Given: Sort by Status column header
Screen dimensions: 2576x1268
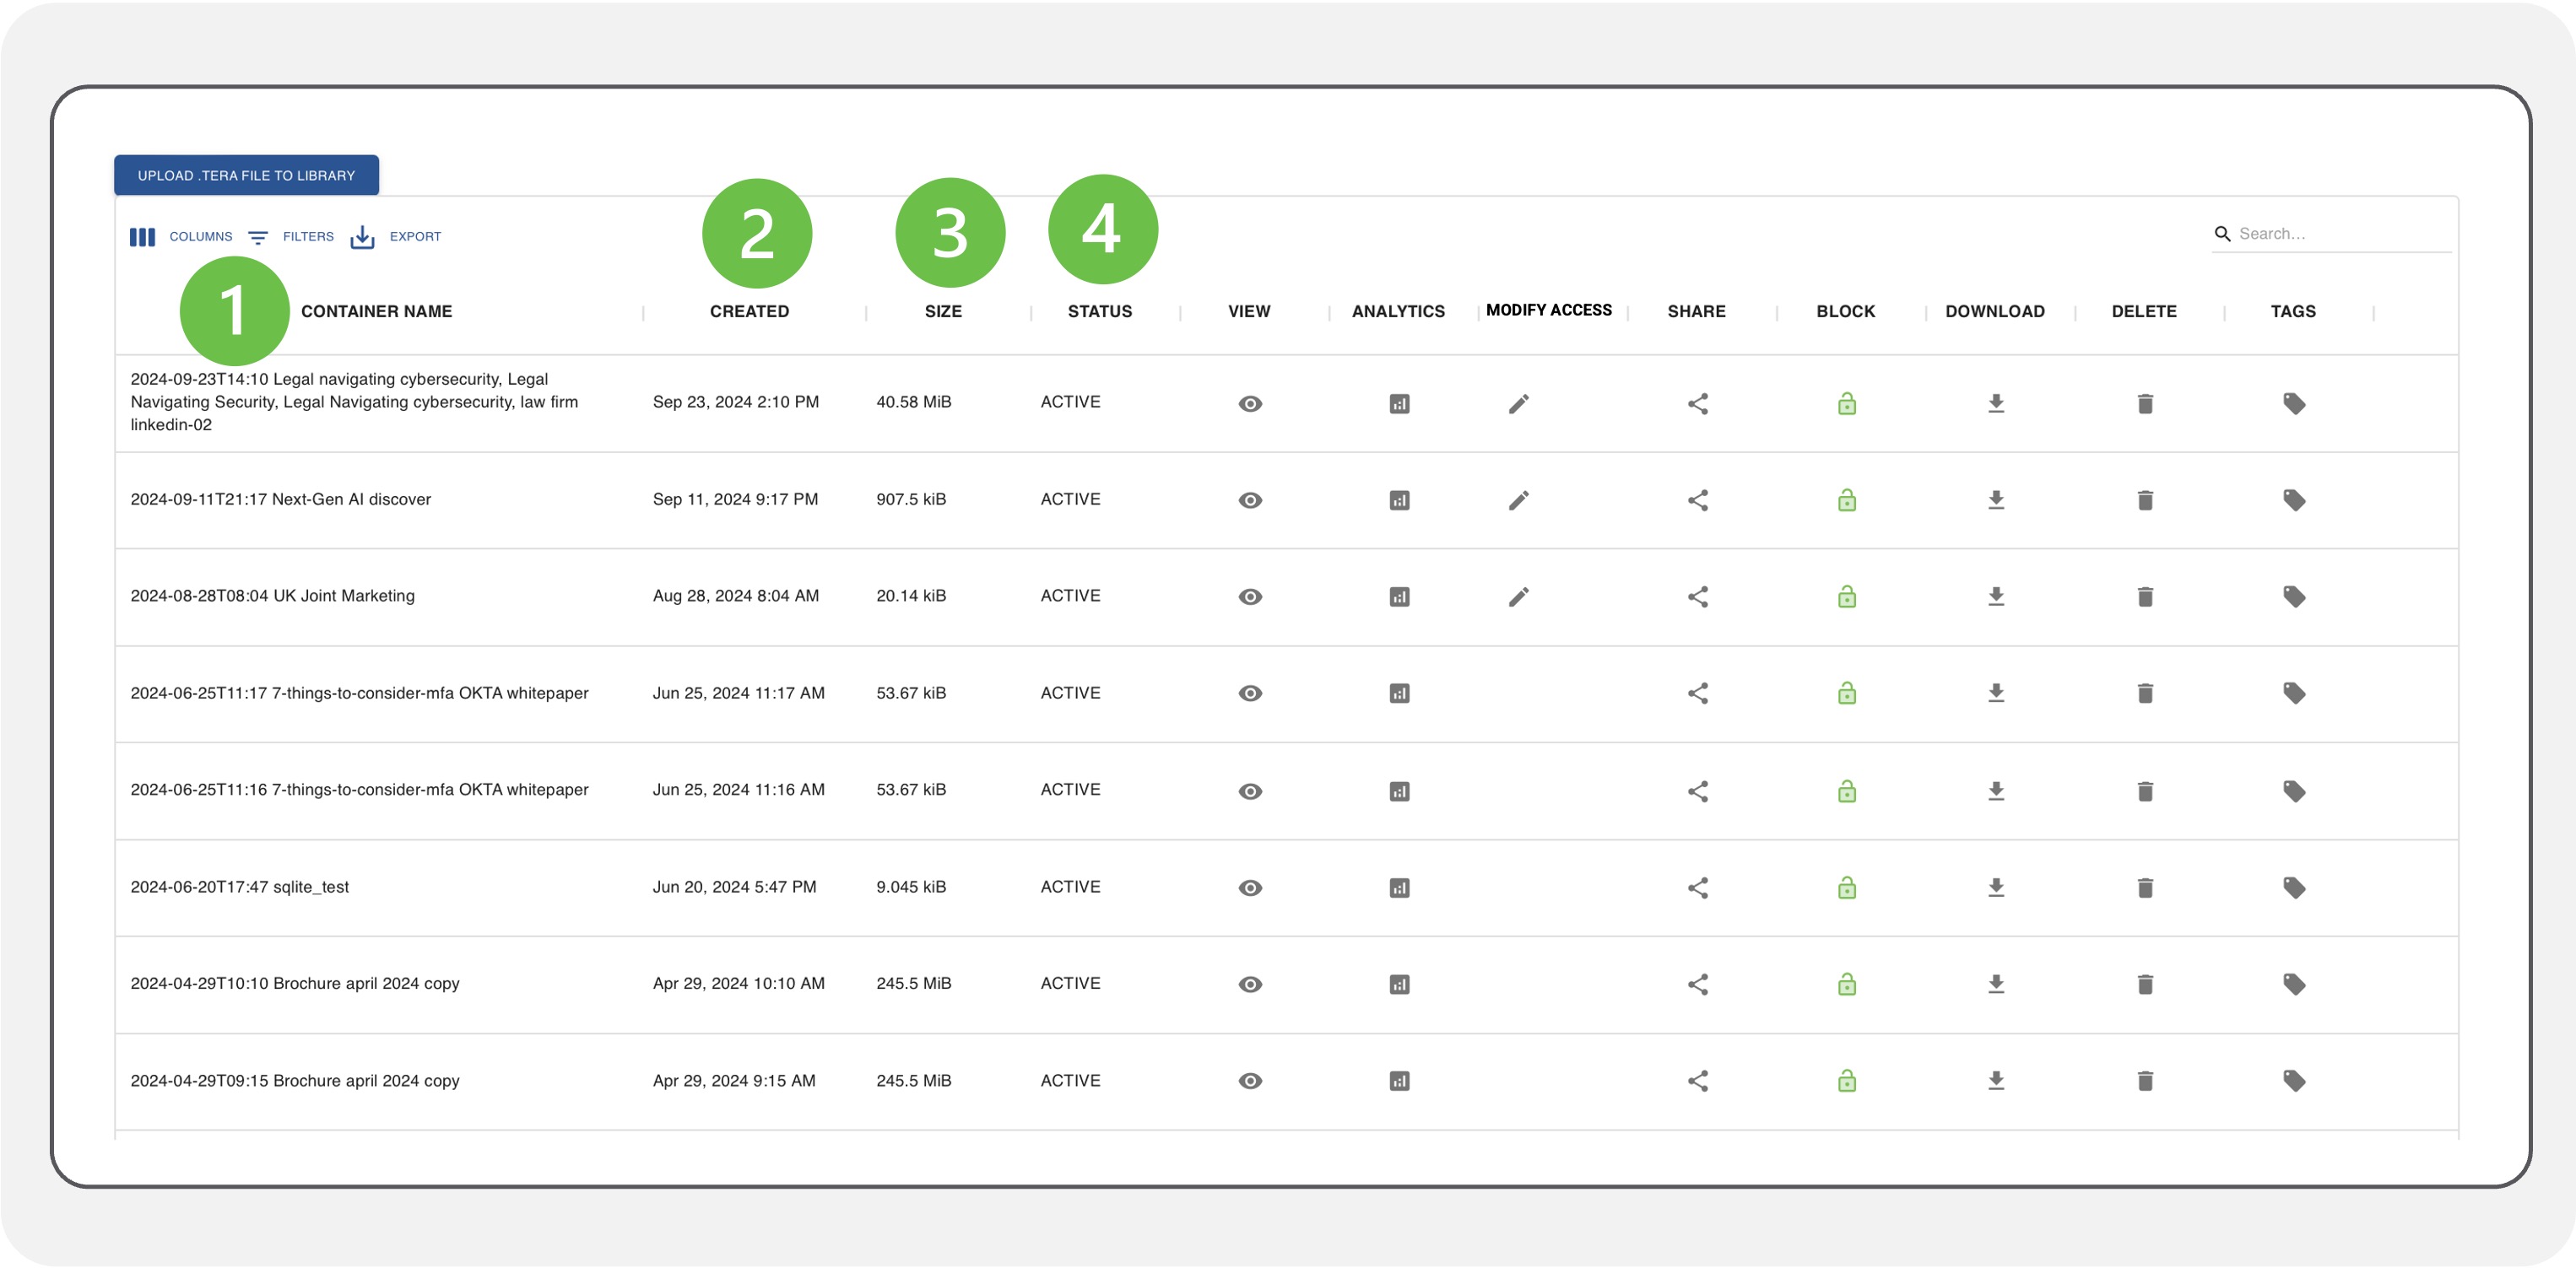Looking at the screenshot, I should (x=1099, y=312).
